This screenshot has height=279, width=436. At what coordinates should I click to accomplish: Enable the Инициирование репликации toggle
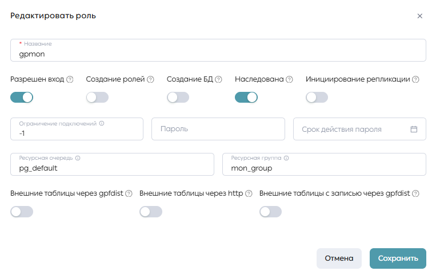[317, 98]
